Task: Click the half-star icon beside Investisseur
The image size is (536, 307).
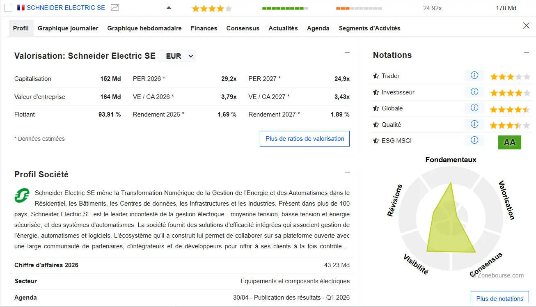Action: [x=376, y=92]
